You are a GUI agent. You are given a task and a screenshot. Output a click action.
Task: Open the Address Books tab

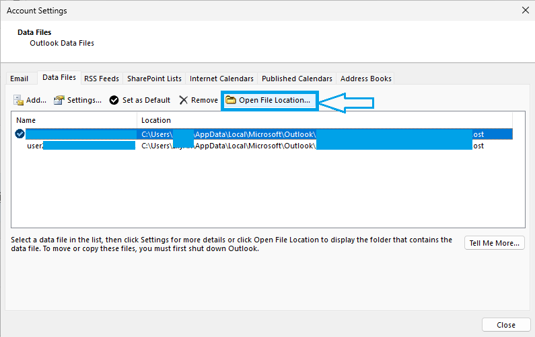366,79
